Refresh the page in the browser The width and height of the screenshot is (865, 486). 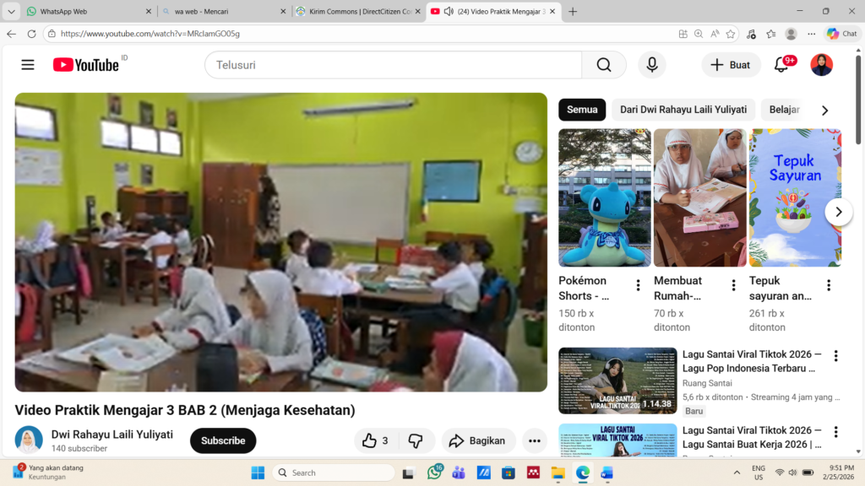click(31, 34)
